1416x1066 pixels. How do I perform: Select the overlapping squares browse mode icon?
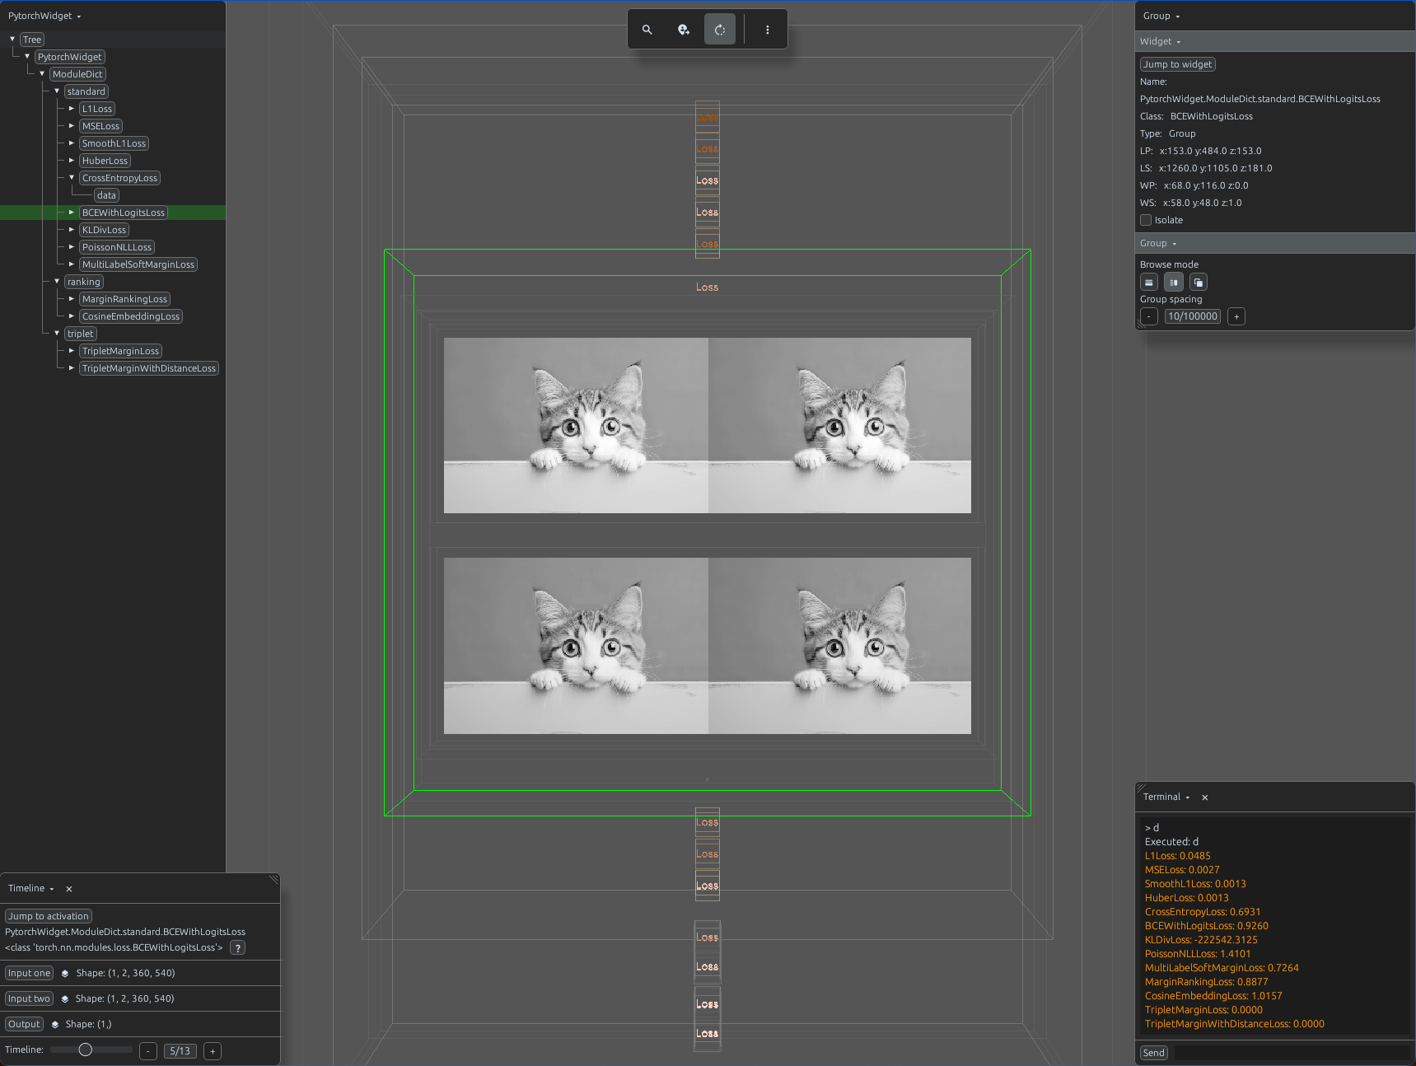1199,283
